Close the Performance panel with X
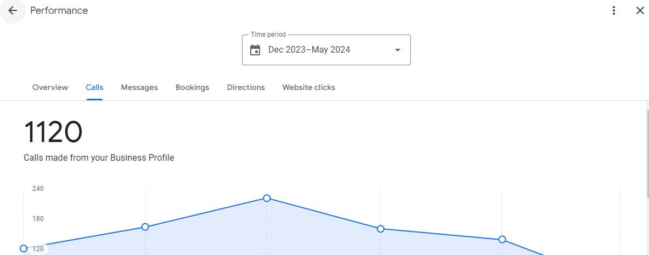Viewport: 649px width, 255px height. pyautogui.click(x=640, y=10)
